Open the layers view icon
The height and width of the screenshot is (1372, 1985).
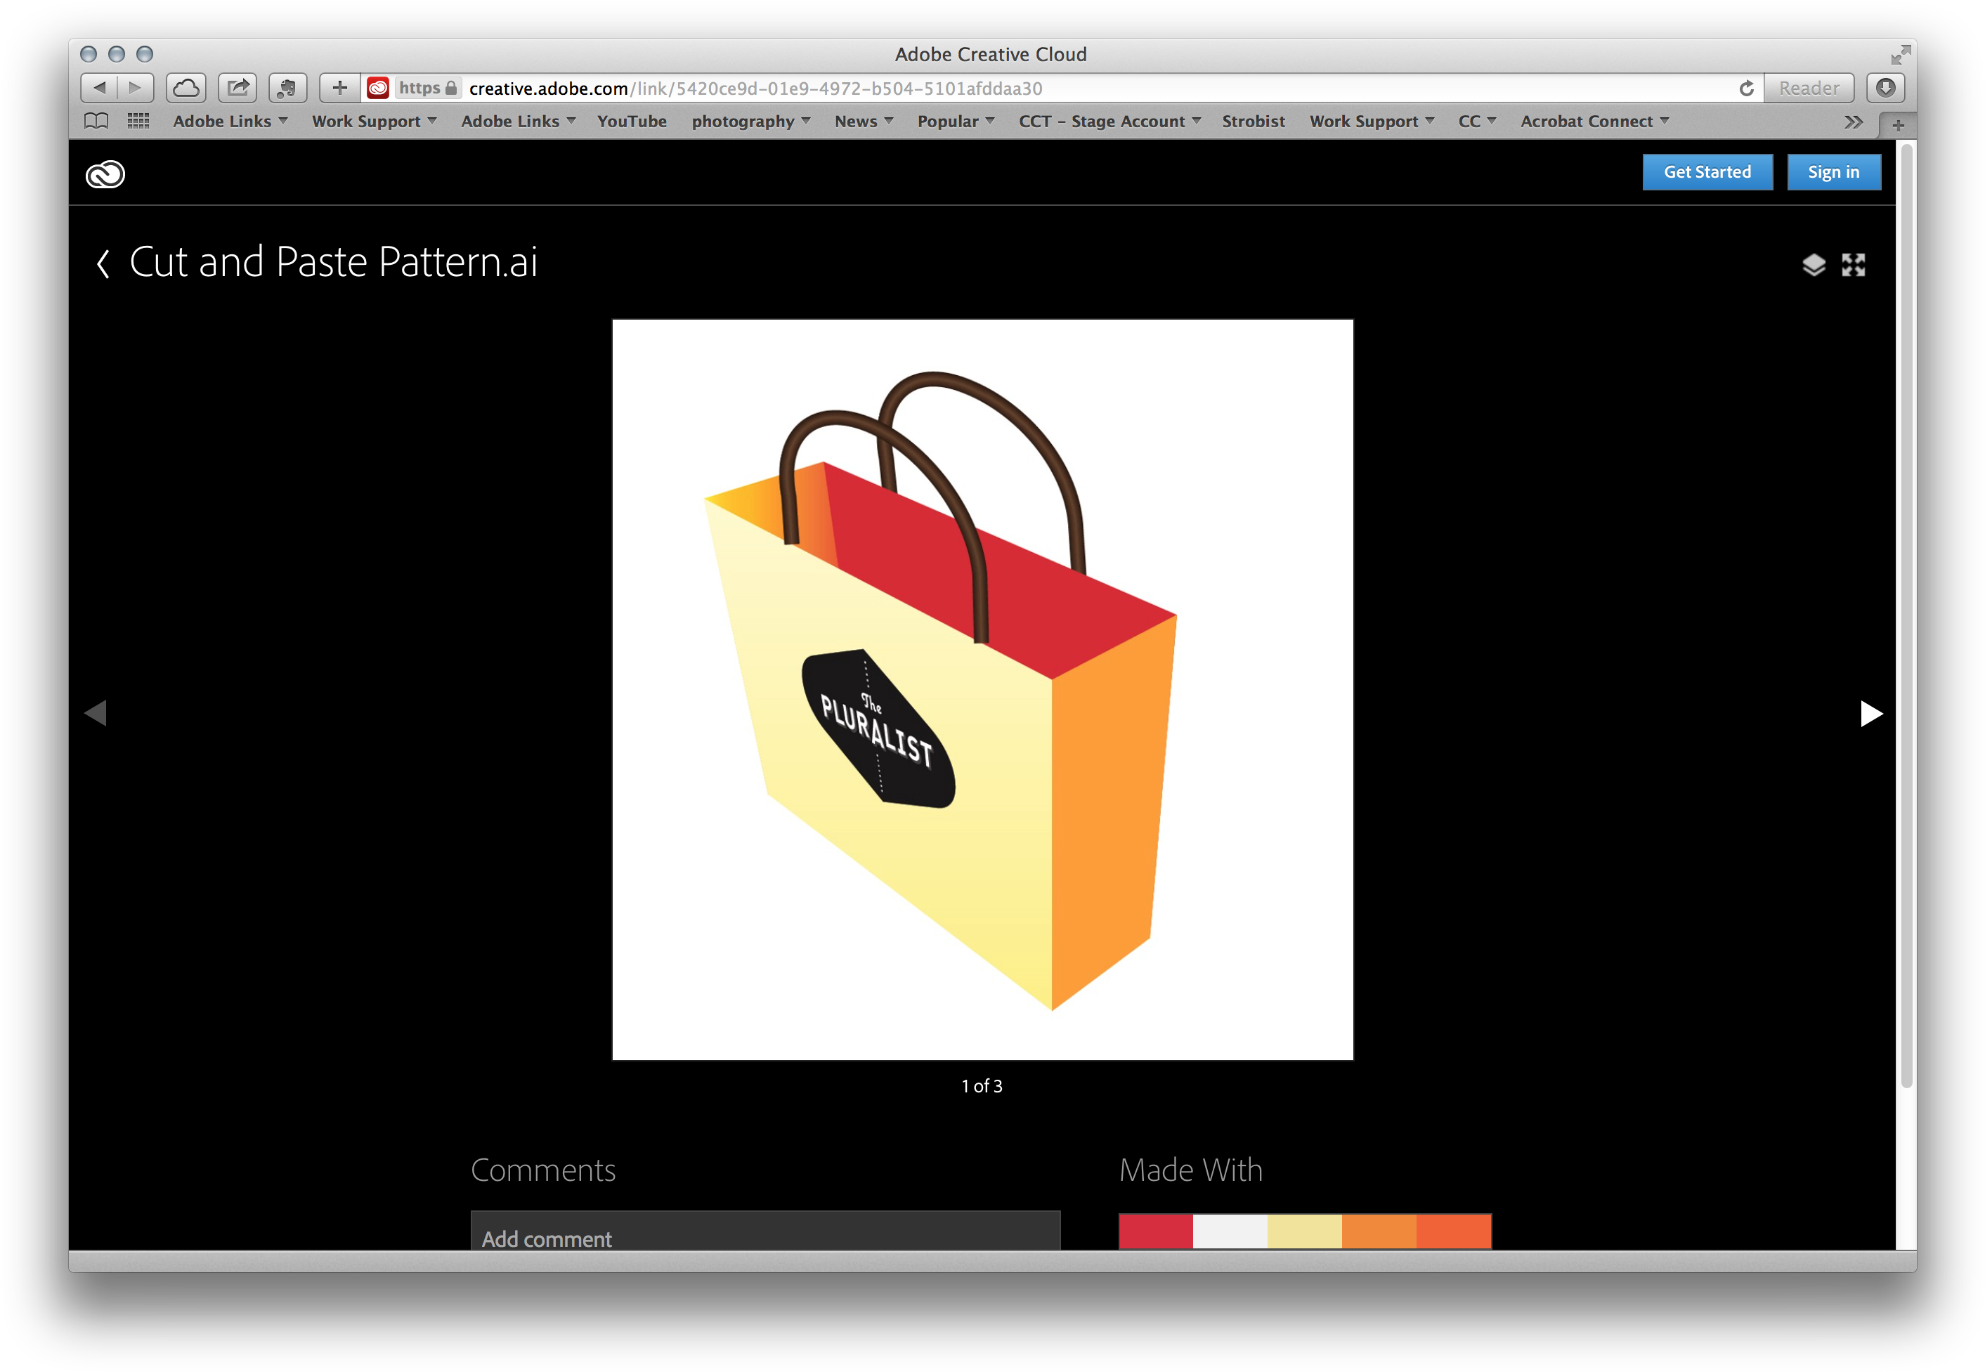1813,265
